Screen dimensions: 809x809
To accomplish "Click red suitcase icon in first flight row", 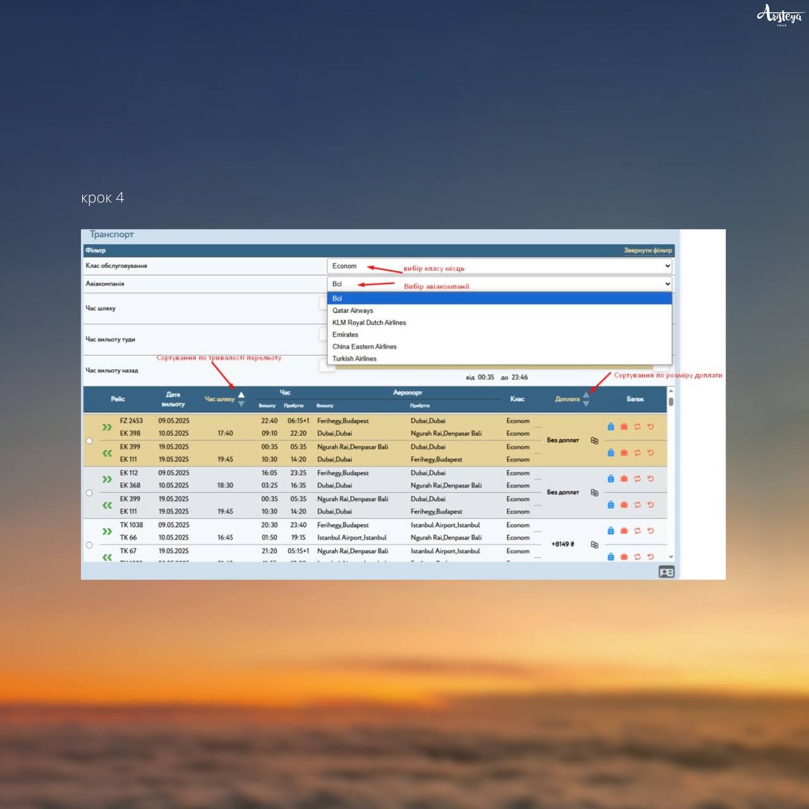I will 624,427.
